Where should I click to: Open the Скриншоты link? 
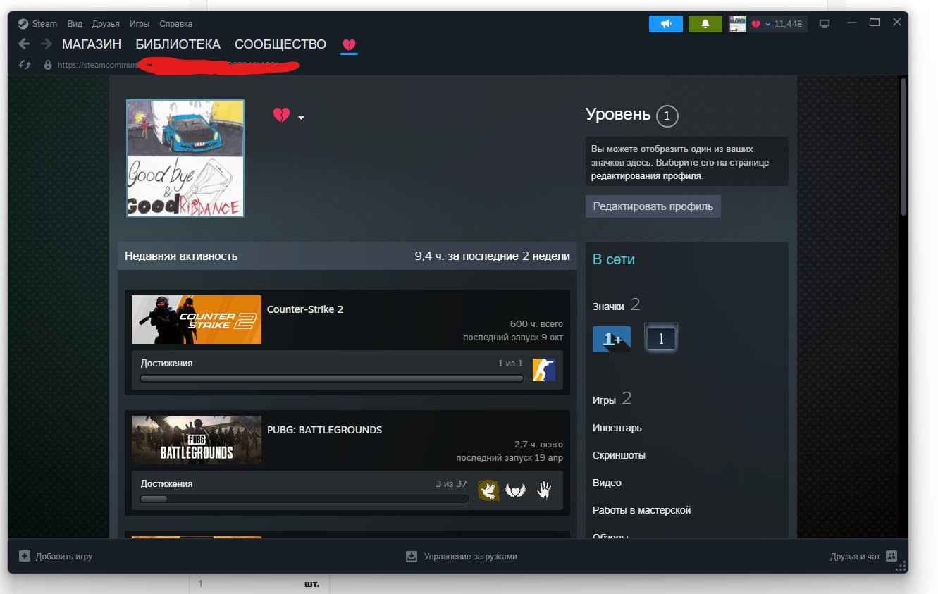tap(619, 455)
